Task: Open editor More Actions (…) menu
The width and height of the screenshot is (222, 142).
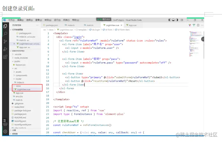Action: coord(202,25)
